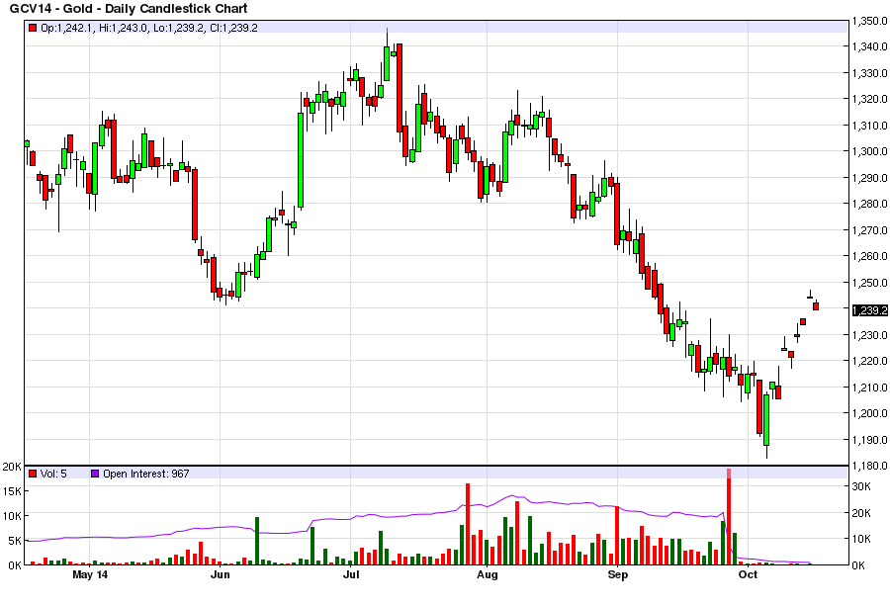Viewport: 890px width, 605px height.
Task: Click the 0K volume axis label on left
Action: (x=14, y=565)
